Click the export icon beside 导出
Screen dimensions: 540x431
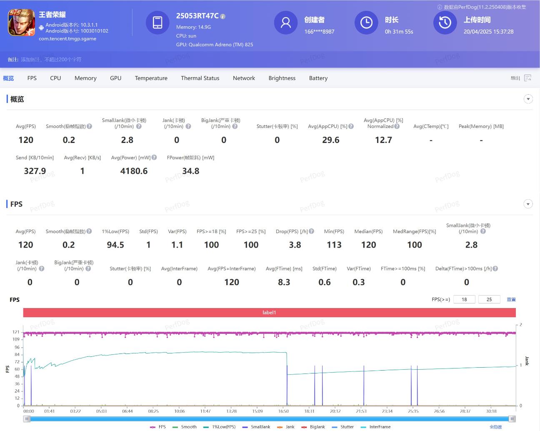[527, 78]
